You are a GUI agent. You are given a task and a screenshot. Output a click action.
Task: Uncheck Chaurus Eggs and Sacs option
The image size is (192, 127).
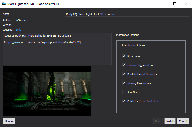pyautogui.click(x=124, y=65)
